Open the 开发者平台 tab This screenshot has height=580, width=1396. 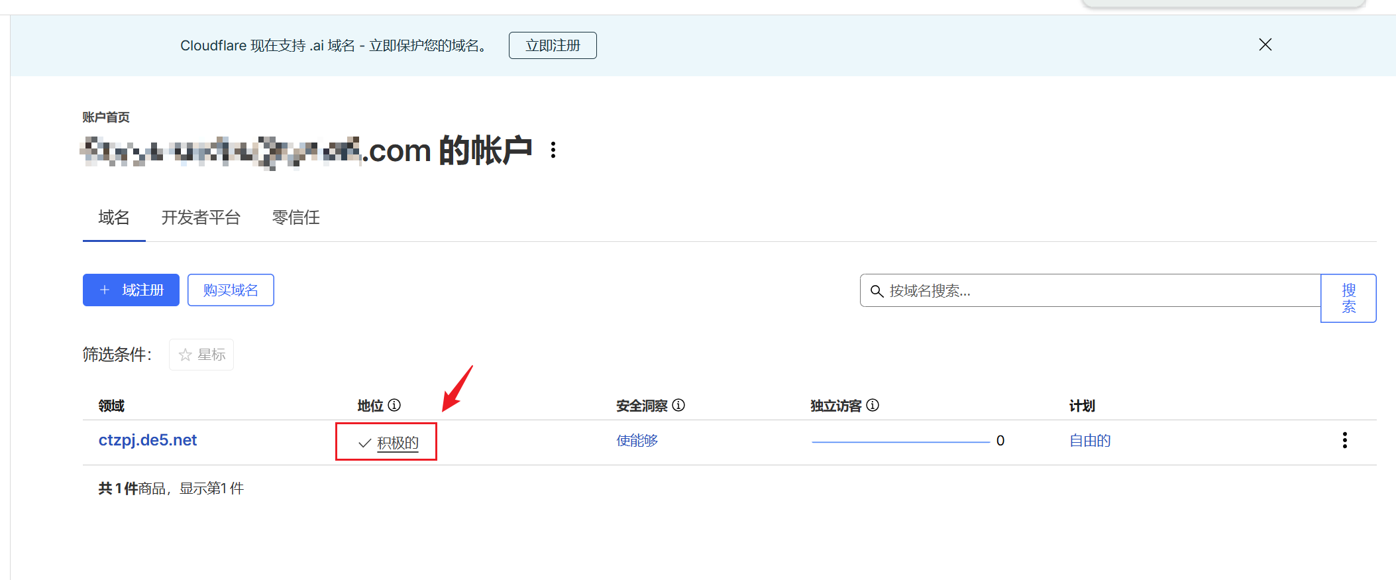coord(201,217)
